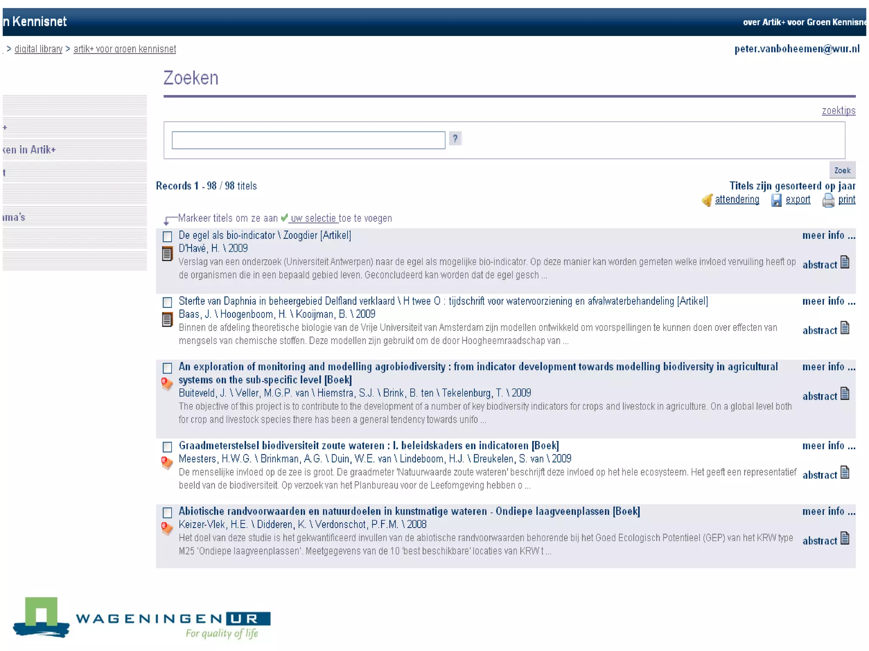Click book icon beside An exploration of monitoring record

167,384
